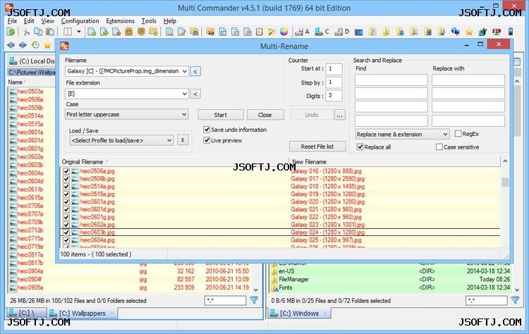The image size is (529, 334).
Task: Click the Start button
Action: pos(220,115)
